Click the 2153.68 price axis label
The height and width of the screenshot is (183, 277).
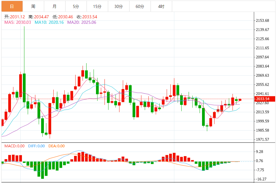click(262, 20)
